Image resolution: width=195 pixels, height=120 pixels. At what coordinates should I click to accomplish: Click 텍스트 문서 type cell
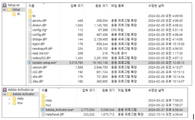click(x=119, y=53)
